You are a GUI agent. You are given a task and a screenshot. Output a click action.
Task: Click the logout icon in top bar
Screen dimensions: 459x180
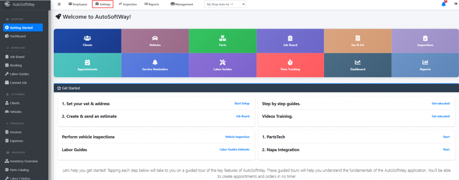coord(454,4)
